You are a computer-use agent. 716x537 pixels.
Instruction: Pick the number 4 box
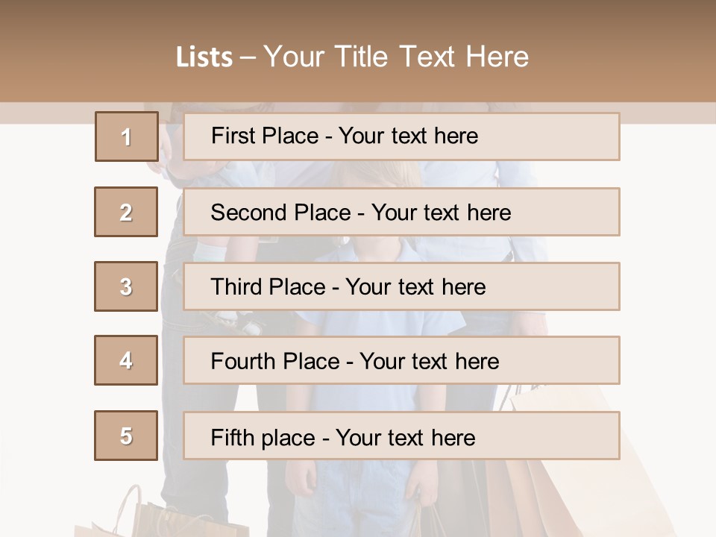tap(126, 360)
